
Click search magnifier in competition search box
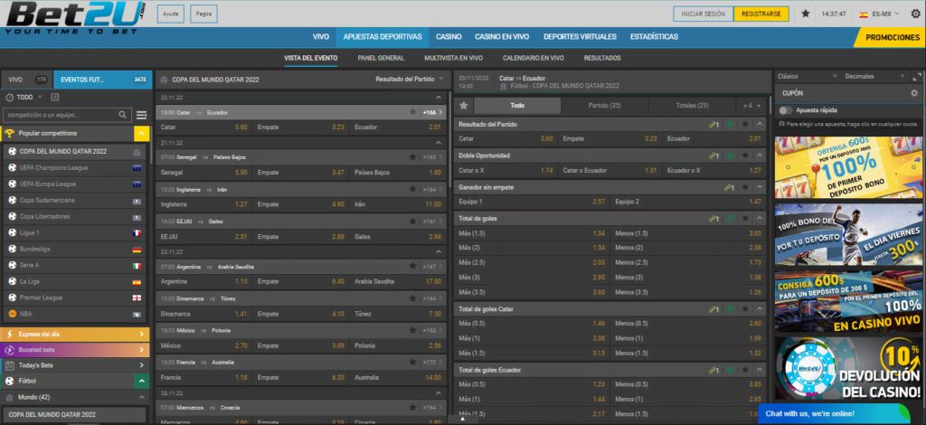123,115
